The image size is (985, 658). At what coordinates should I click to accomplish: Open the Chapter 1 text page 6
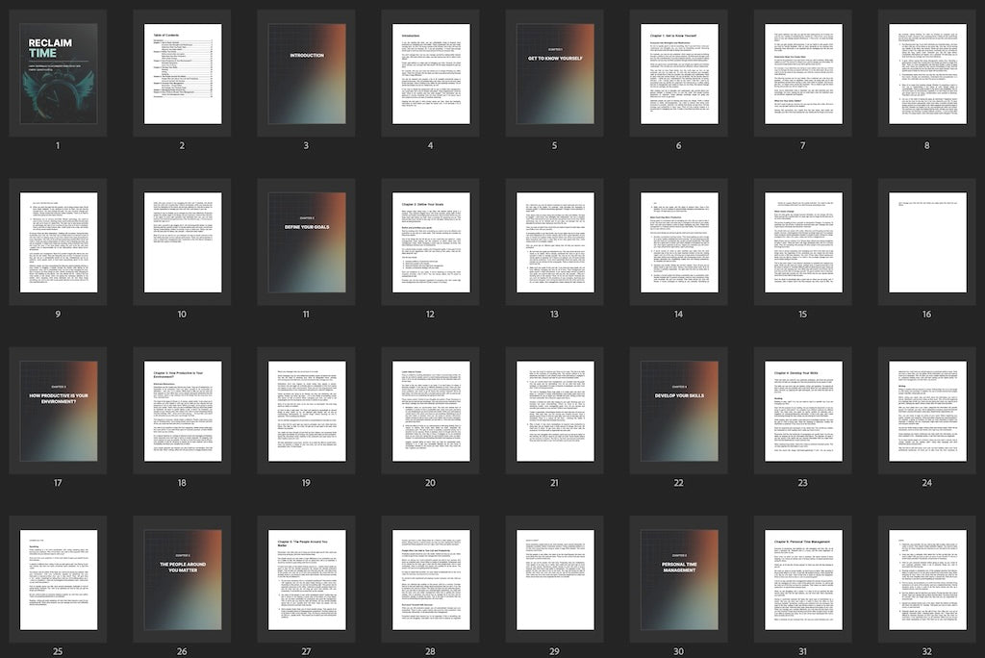[678, 74]
